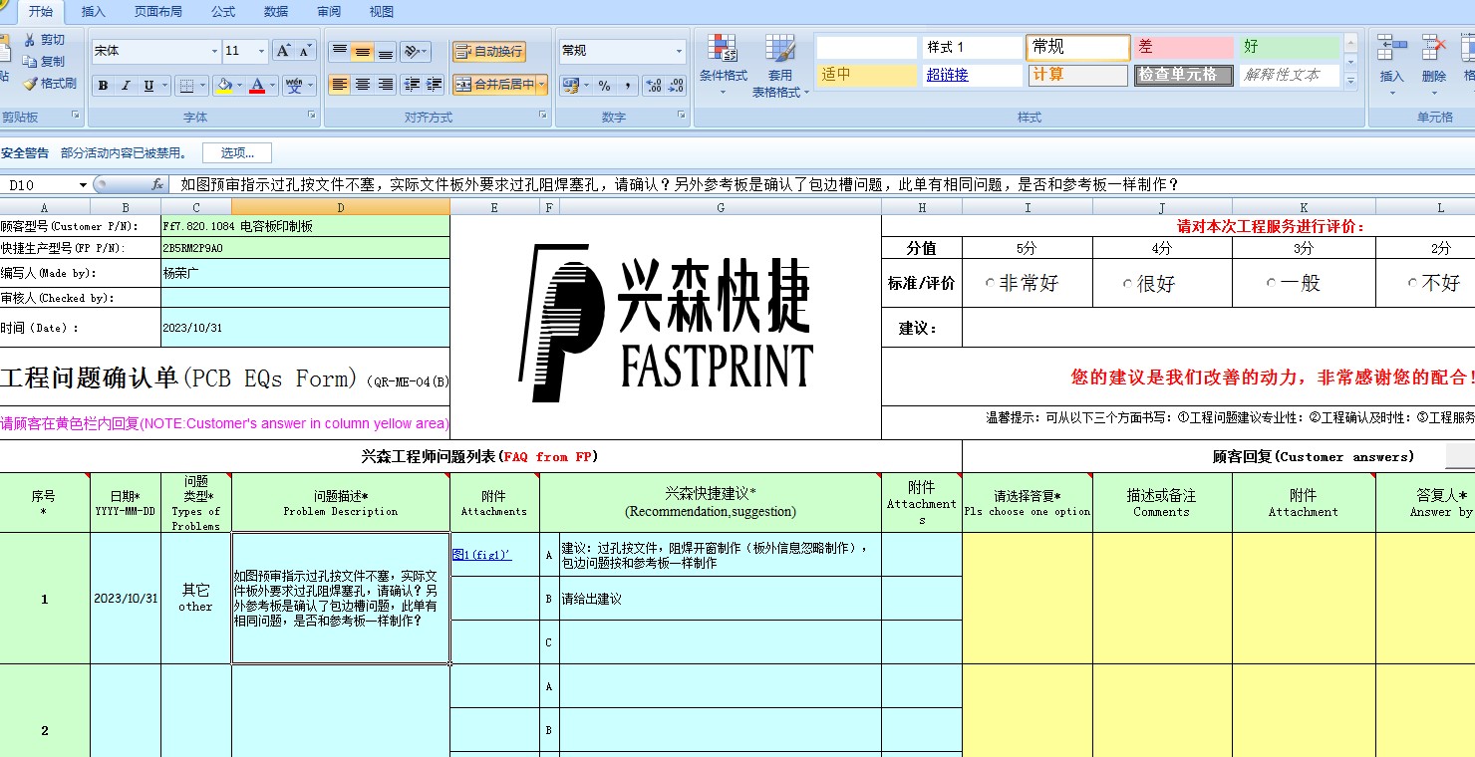Image resolution: width=1475 pixels, height=757 pixels.
Task: Open Conditional Formatting (条件格式)
Action: point(723,65)
